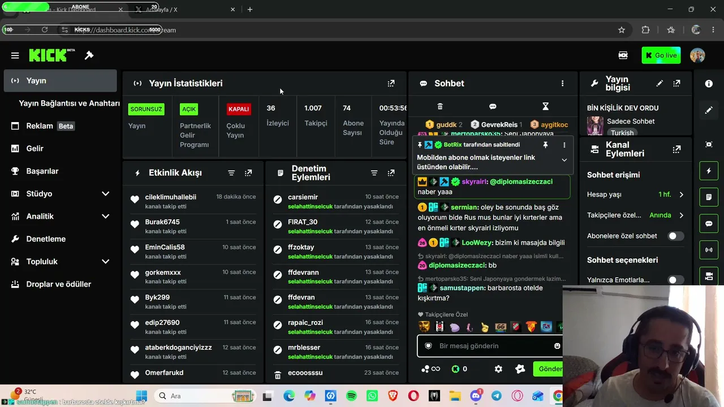Toggle Yalnızca Emotlarla switch
Screen dimensions: 724x407
(x=675, y=280)
